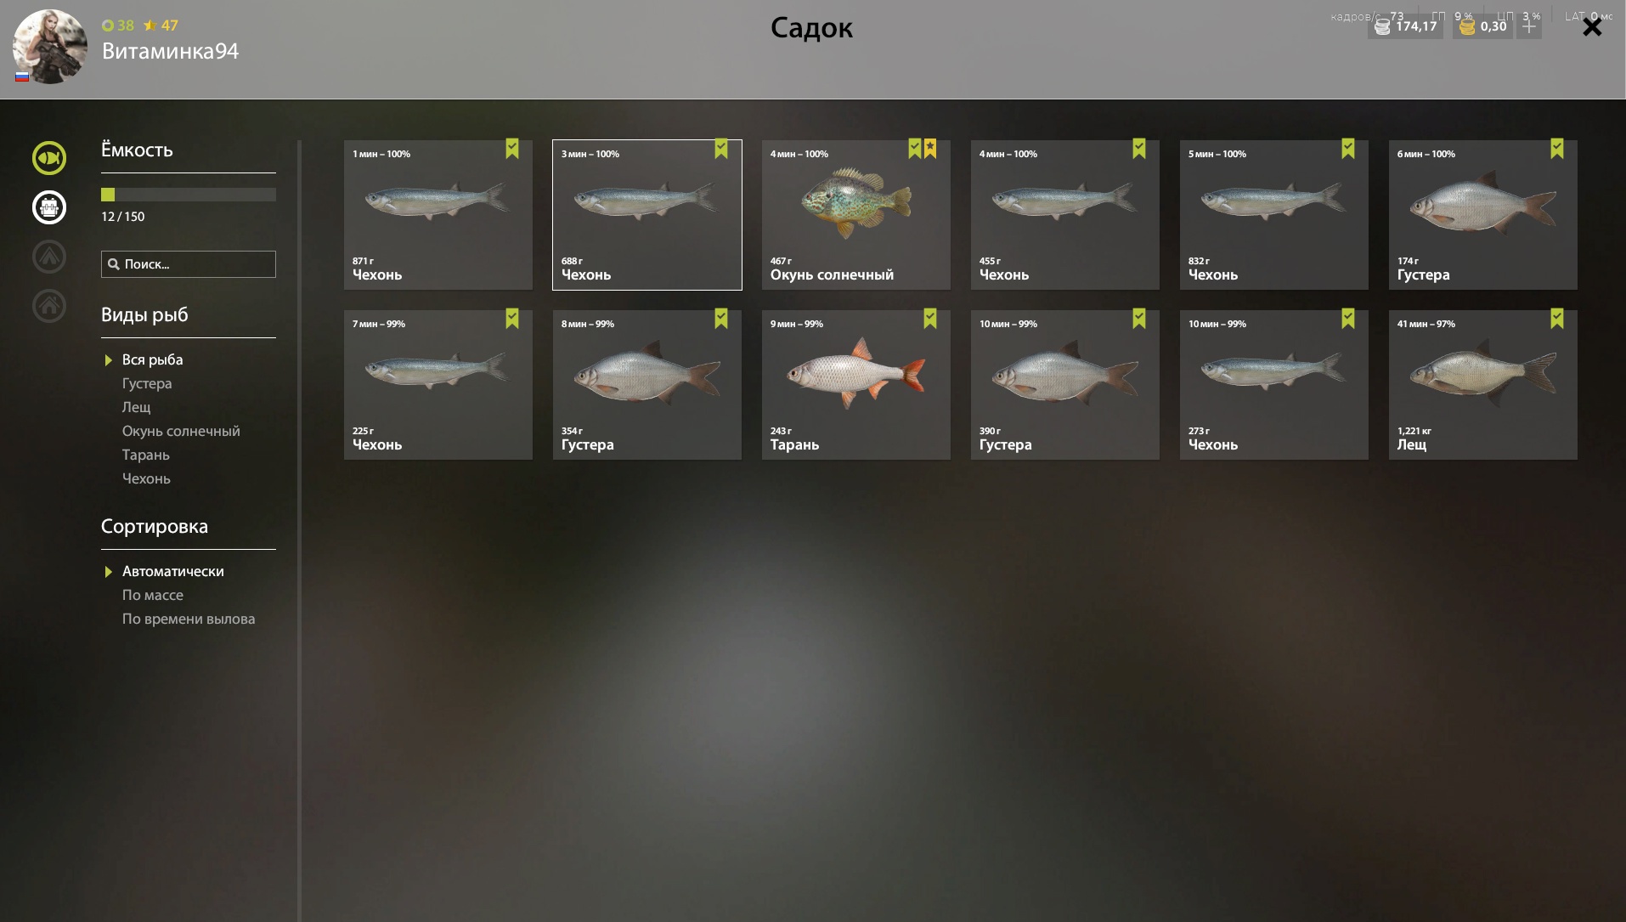This screenshot has width=1626, height=922.
Task: Click the plus icon to add gold
Action: (x=1529, y=26)
